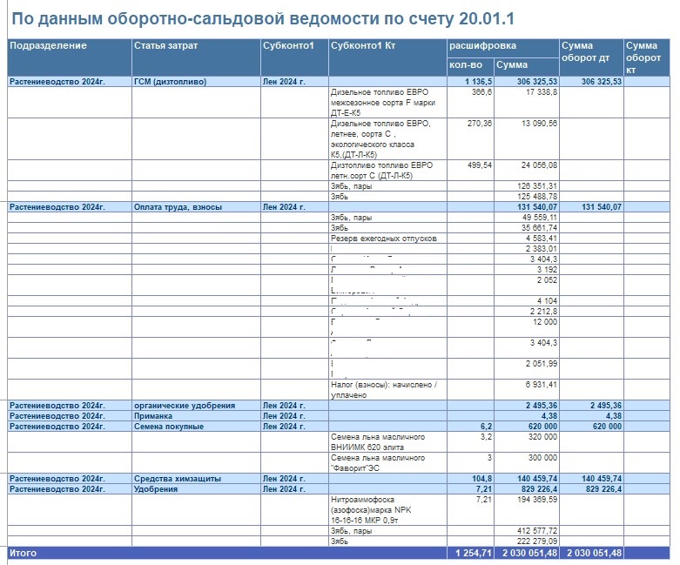
Task: Click the Средства химзащиты cell
Action: click(x=177, y=478)
